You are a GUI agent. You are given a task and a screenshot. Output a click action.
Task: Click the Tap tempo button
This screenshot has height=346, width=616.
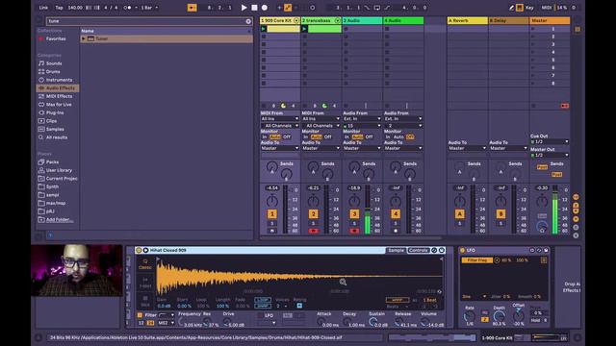(59, 8)
